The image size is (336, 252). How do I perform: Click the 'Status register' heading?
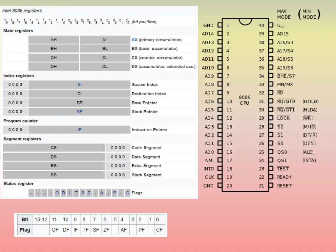coord(19,184)
